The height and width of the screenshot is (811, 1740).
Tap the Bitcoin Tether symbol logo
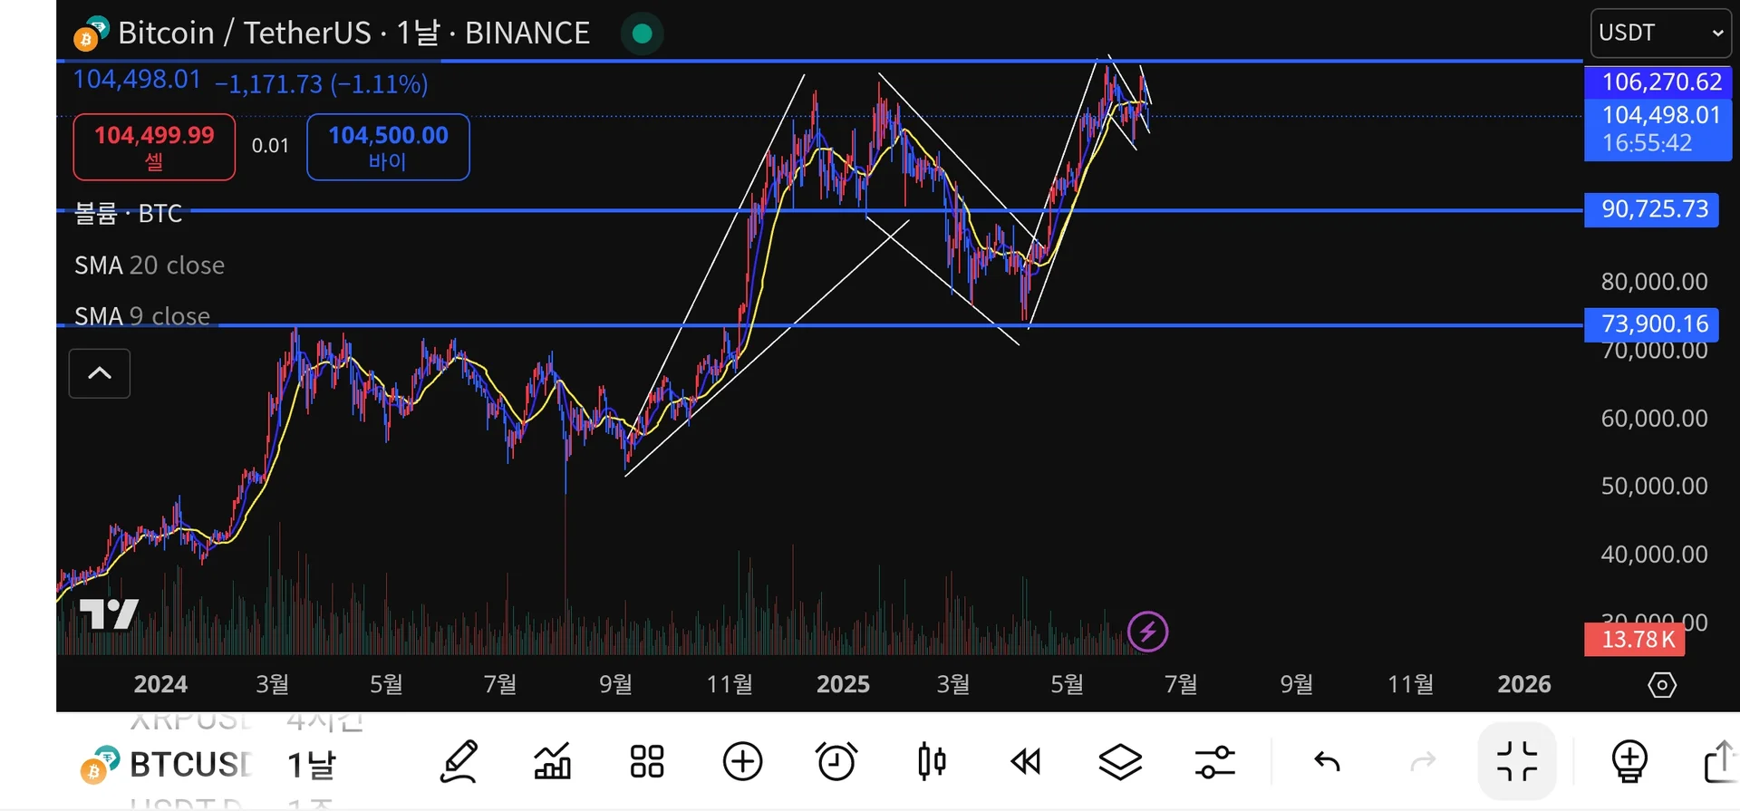[x=92, y=33]
